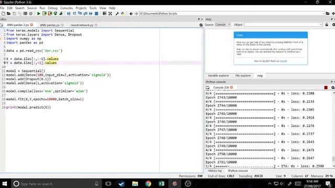Stop debugging with blue square icon
The image size is (335, 188).
[96, 14]
